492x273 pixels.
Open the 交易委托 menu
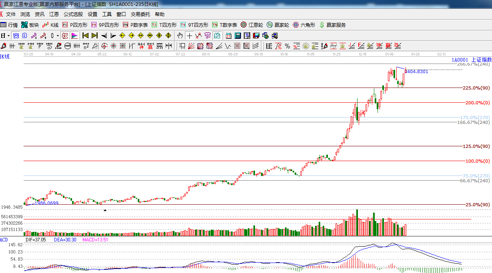click(x=141, y=14)
